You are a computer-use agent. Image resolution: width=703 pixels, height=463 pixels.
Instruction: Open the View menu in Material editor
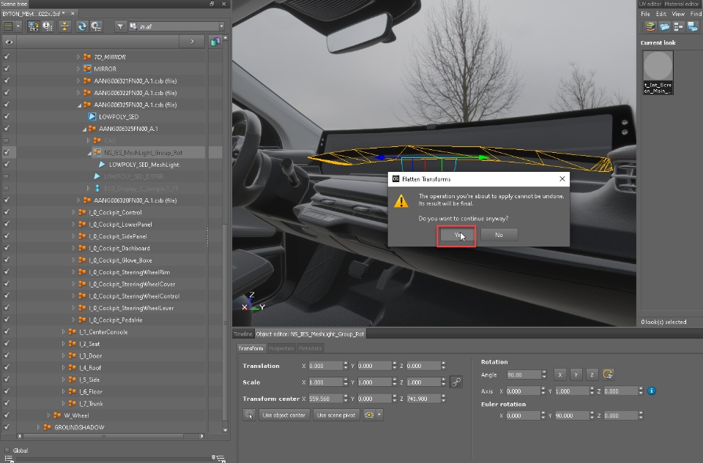(x=678, y=14)
